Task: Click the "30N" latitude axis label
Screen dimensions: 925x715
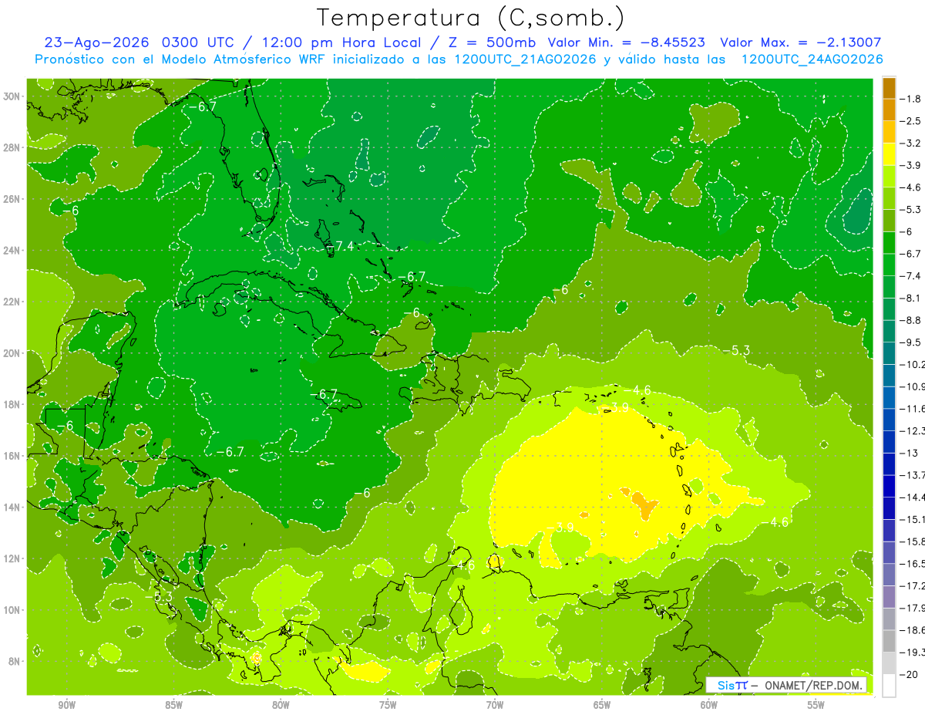Action: point(12,96)
